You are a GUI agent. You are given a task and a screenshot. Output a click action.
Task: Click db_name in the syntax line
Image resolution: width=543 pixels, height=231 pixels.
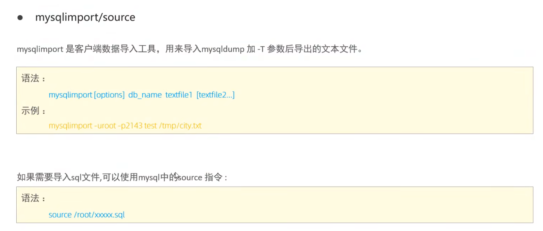tap(145, 95)
